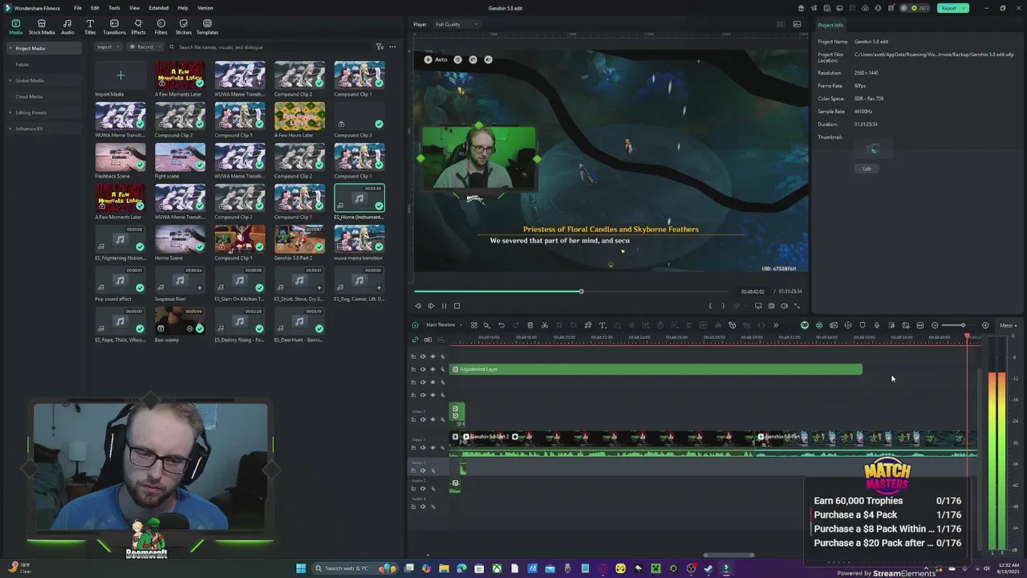Toggle preview fullscreen icon
The image size is (1027, 578).
point(797,306)
